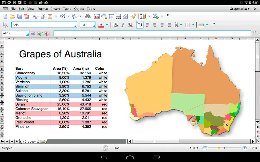
Task: Click the crop-frame icon in the toolbar
Action: (x=111, y=16)
